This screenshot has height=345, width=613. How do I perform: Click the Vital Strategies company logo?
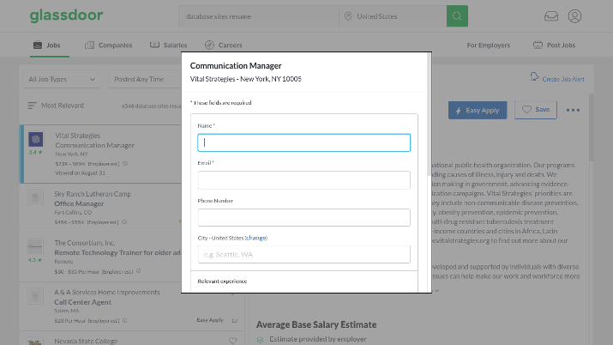point(35,139)
